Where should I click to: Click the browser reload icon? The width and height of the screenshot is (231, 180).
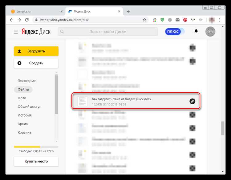27,20
